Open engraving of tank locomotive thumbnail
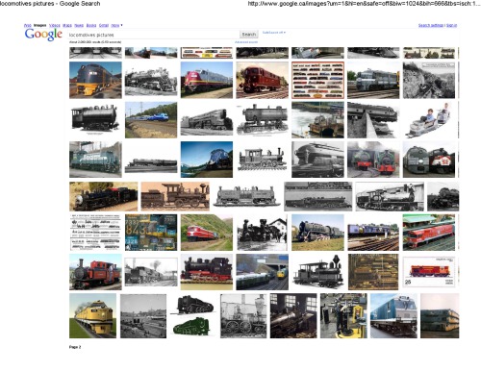 click(263, 120)
